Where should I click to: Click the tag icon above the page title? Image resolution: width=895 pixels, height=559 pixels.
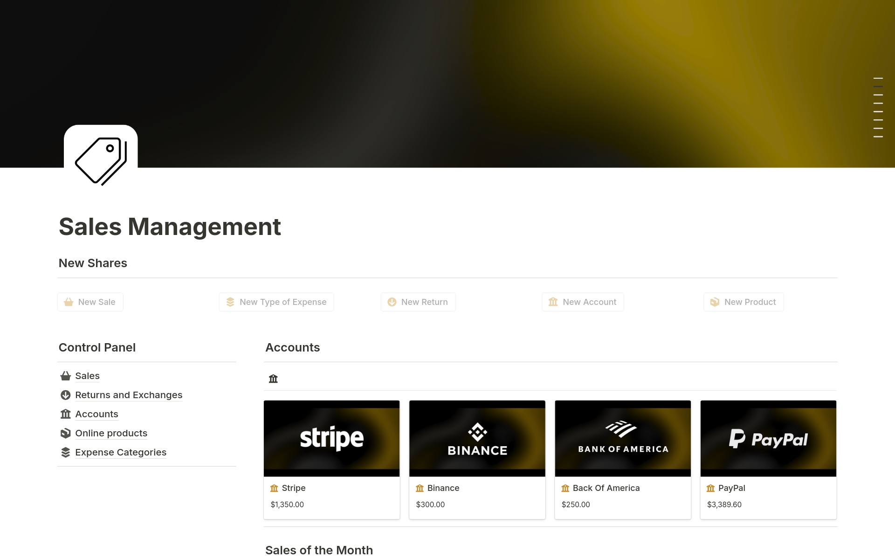[x=101, y=161]
